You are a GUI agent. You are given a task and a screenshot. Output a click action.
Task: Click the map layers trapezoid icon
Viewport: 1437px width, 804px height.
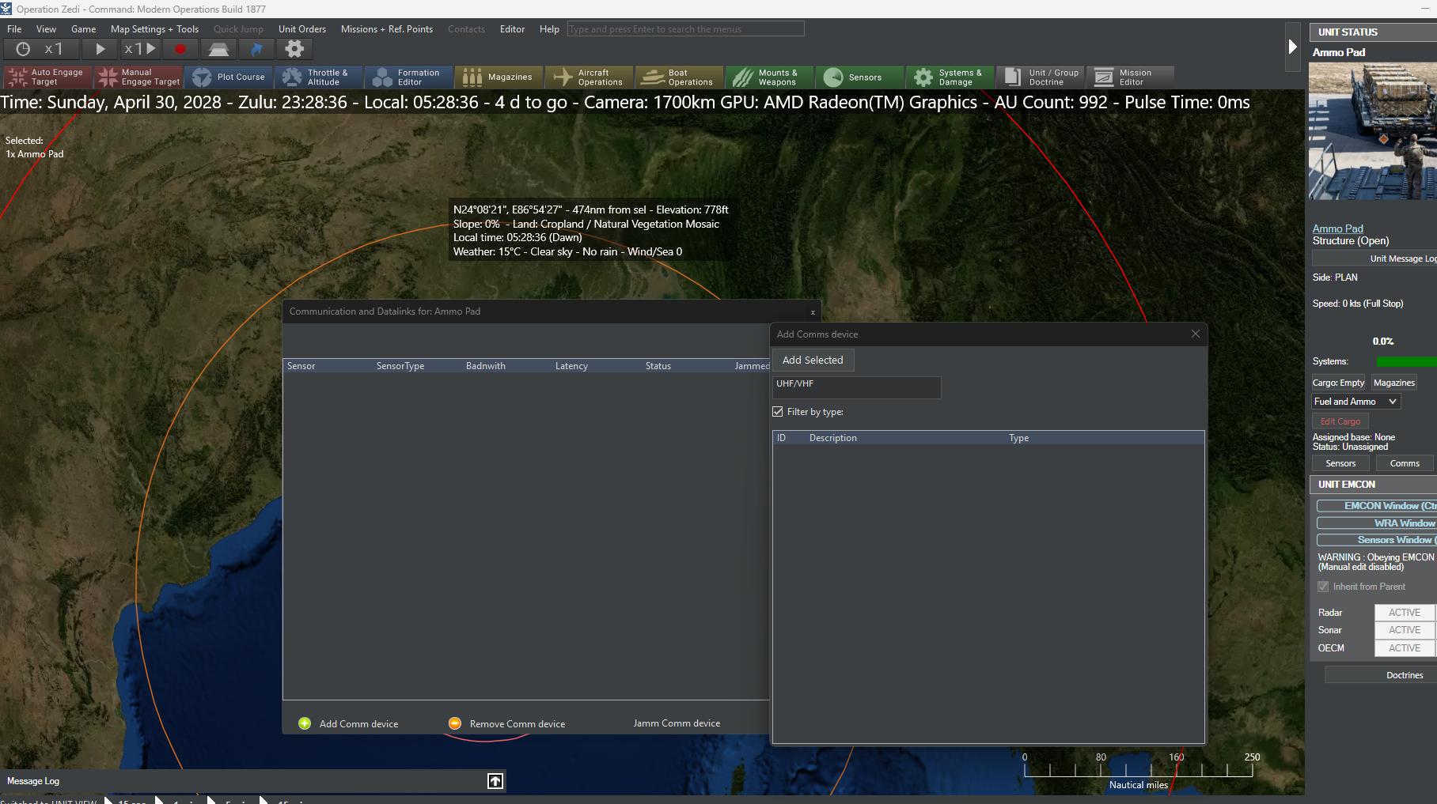(218, 49)
